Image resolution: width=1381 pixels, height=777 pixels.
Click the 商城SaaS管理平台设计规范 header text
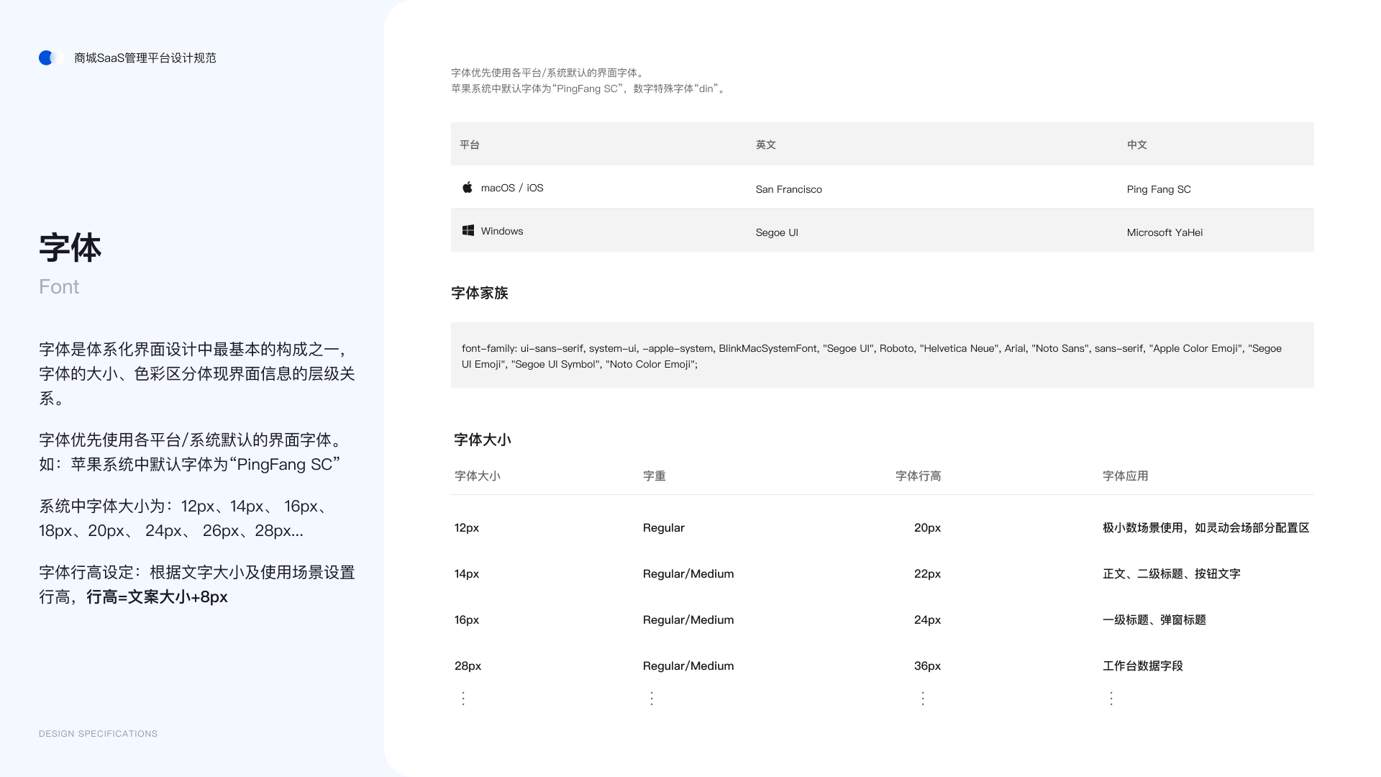click(x=145, y=58)
